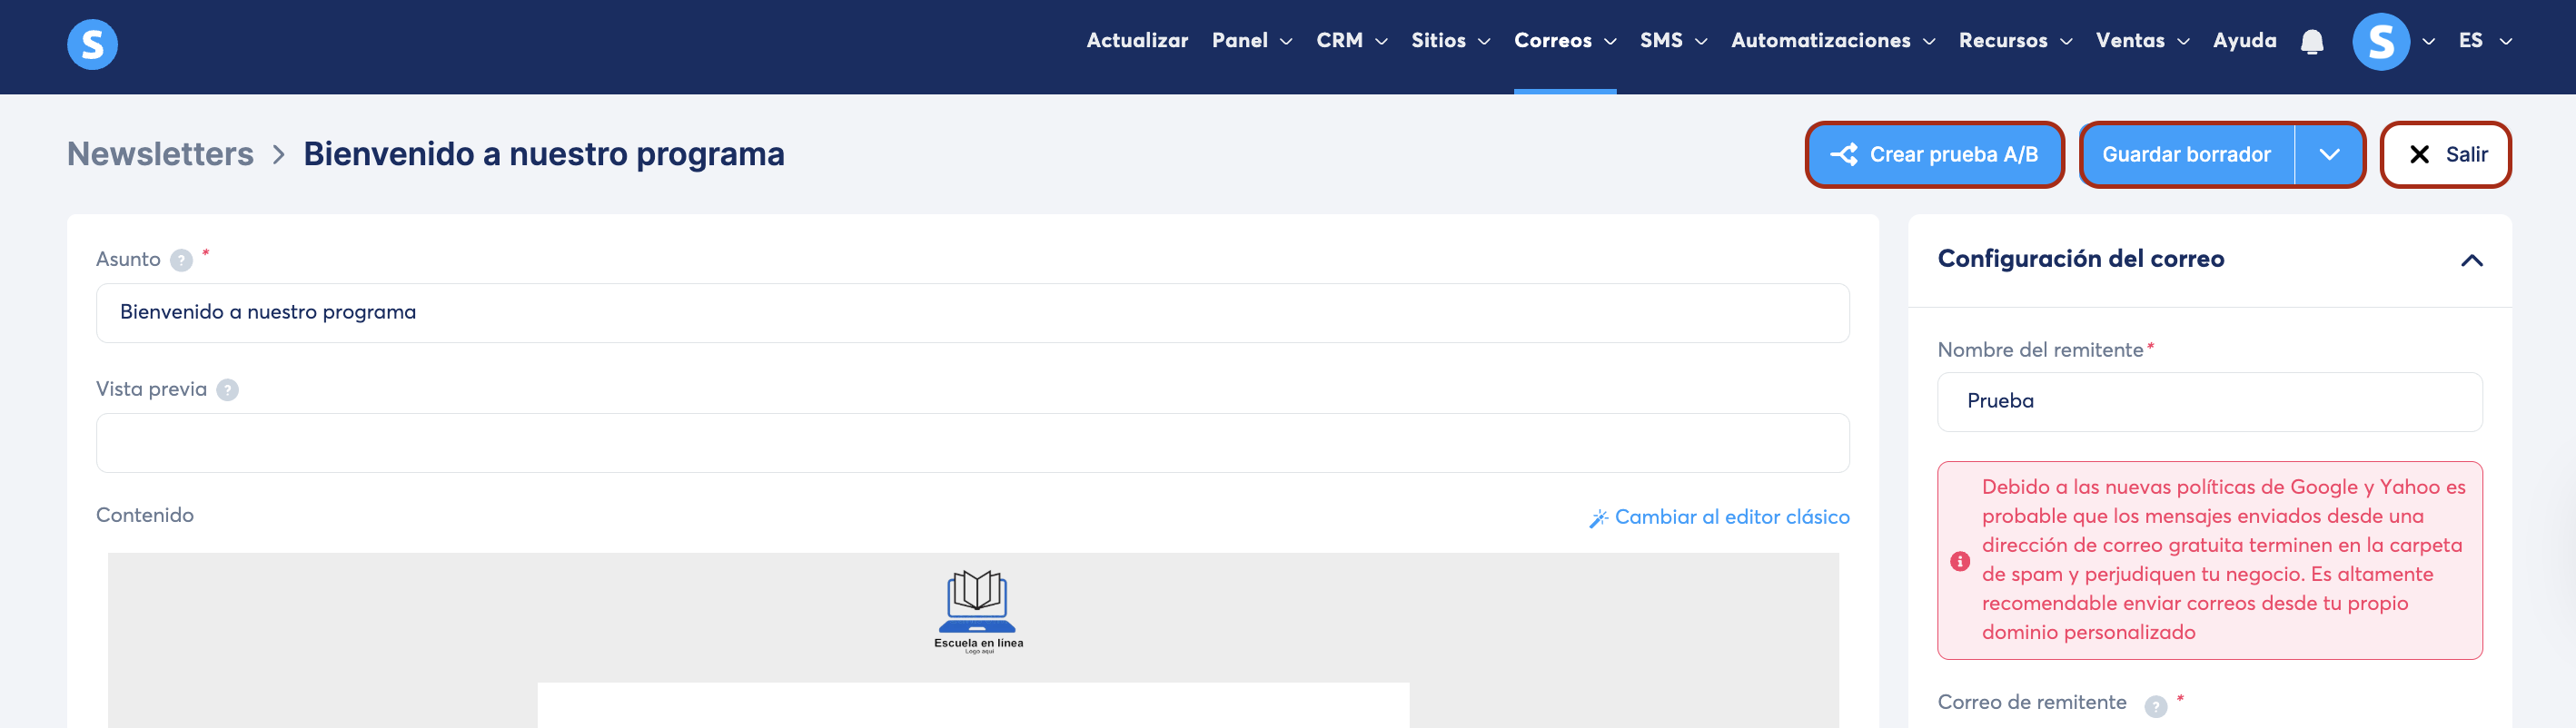The image size is (2576, 728).
Task: Open the notifications bell
Action: [x=2311, y=42]
